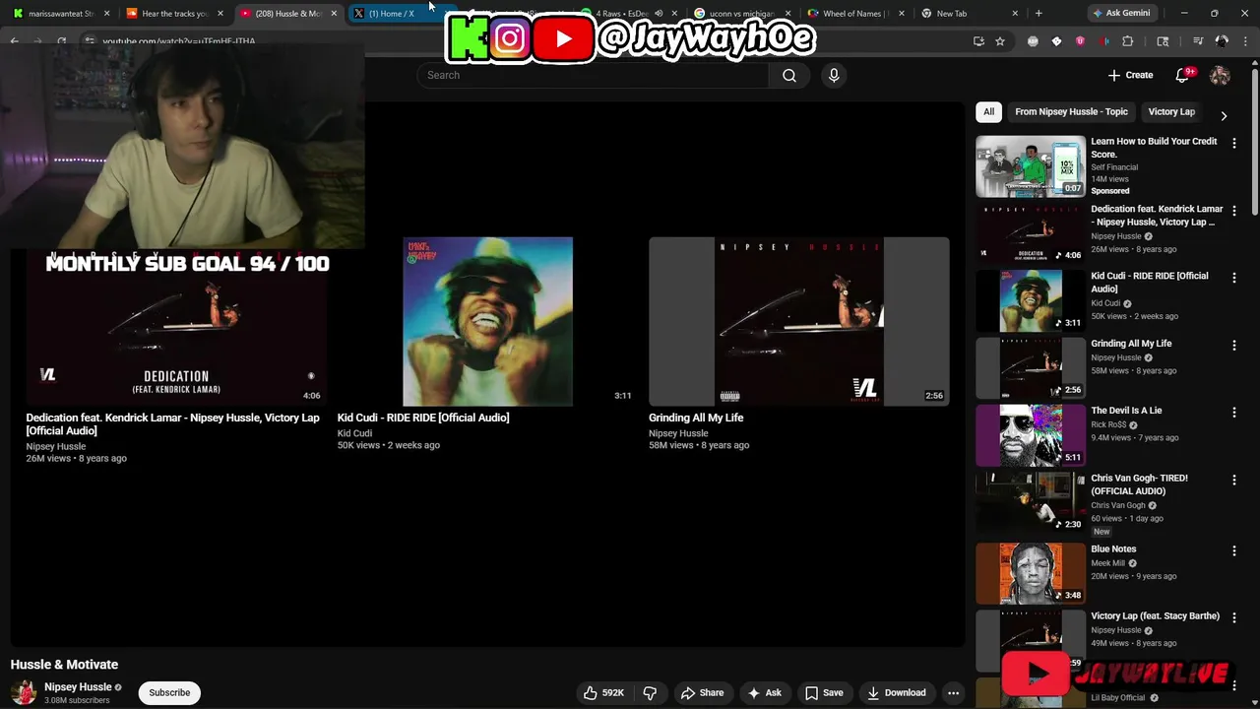Open Chrome extensions puzzle icon
Screen dimensions: 1260x709
(1128, 41)
